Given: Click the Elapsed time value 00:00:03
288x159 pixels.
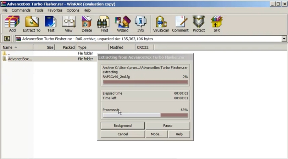Looking at the screenshot, I should (x=181, y=93).
